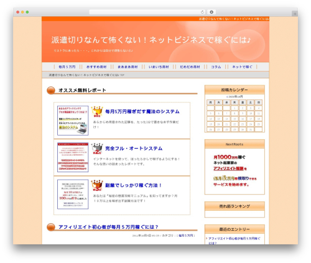Click the 最近のエントリー sidebar heading
The height and width of the screenshot is (263, 311).
click(x=234, y=229)
